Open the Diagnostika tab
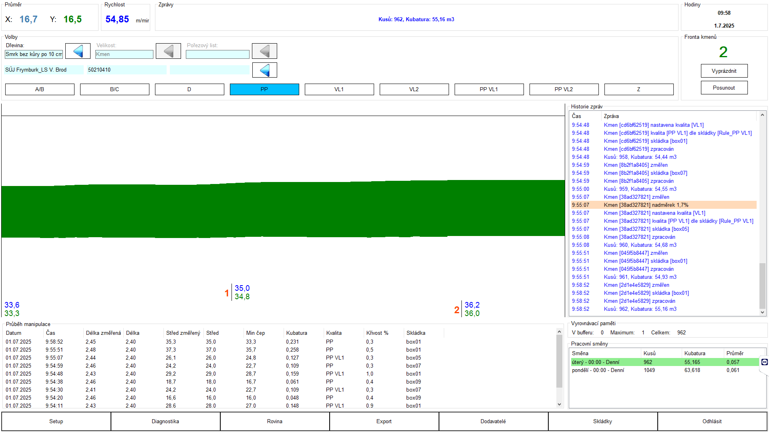Screen dimensions: 769x432 pos(165,421)
